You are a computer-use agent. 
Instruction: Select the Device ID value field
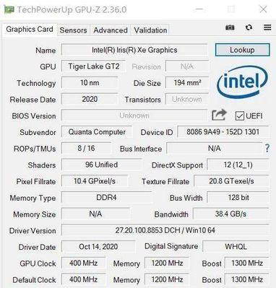pos(223,132)
